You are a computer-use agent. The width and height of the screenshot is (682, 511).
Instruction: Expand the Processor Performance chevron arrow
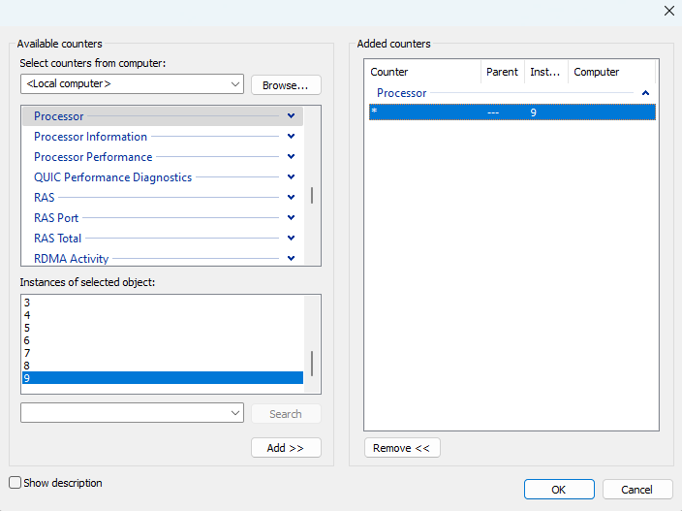[291, 157]
